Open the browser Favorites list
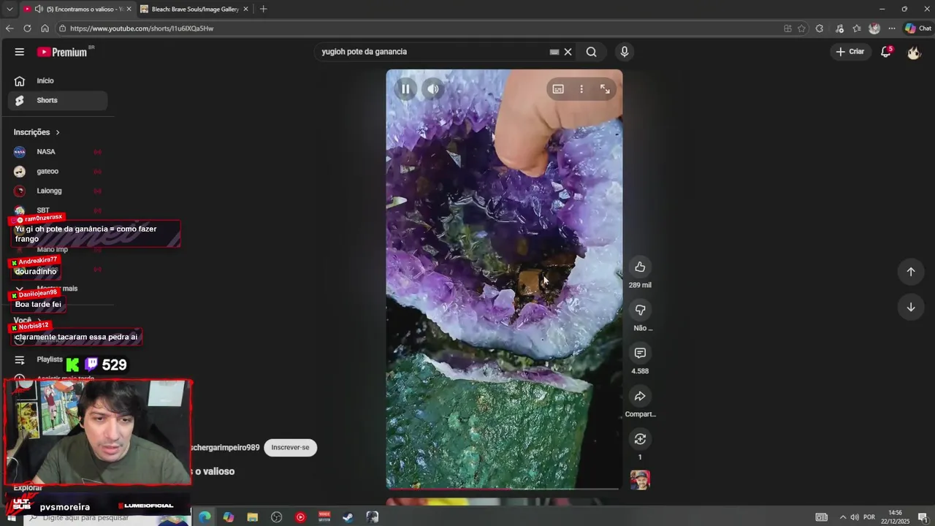This screenshot has height=526, width=935. pos(857,28)
